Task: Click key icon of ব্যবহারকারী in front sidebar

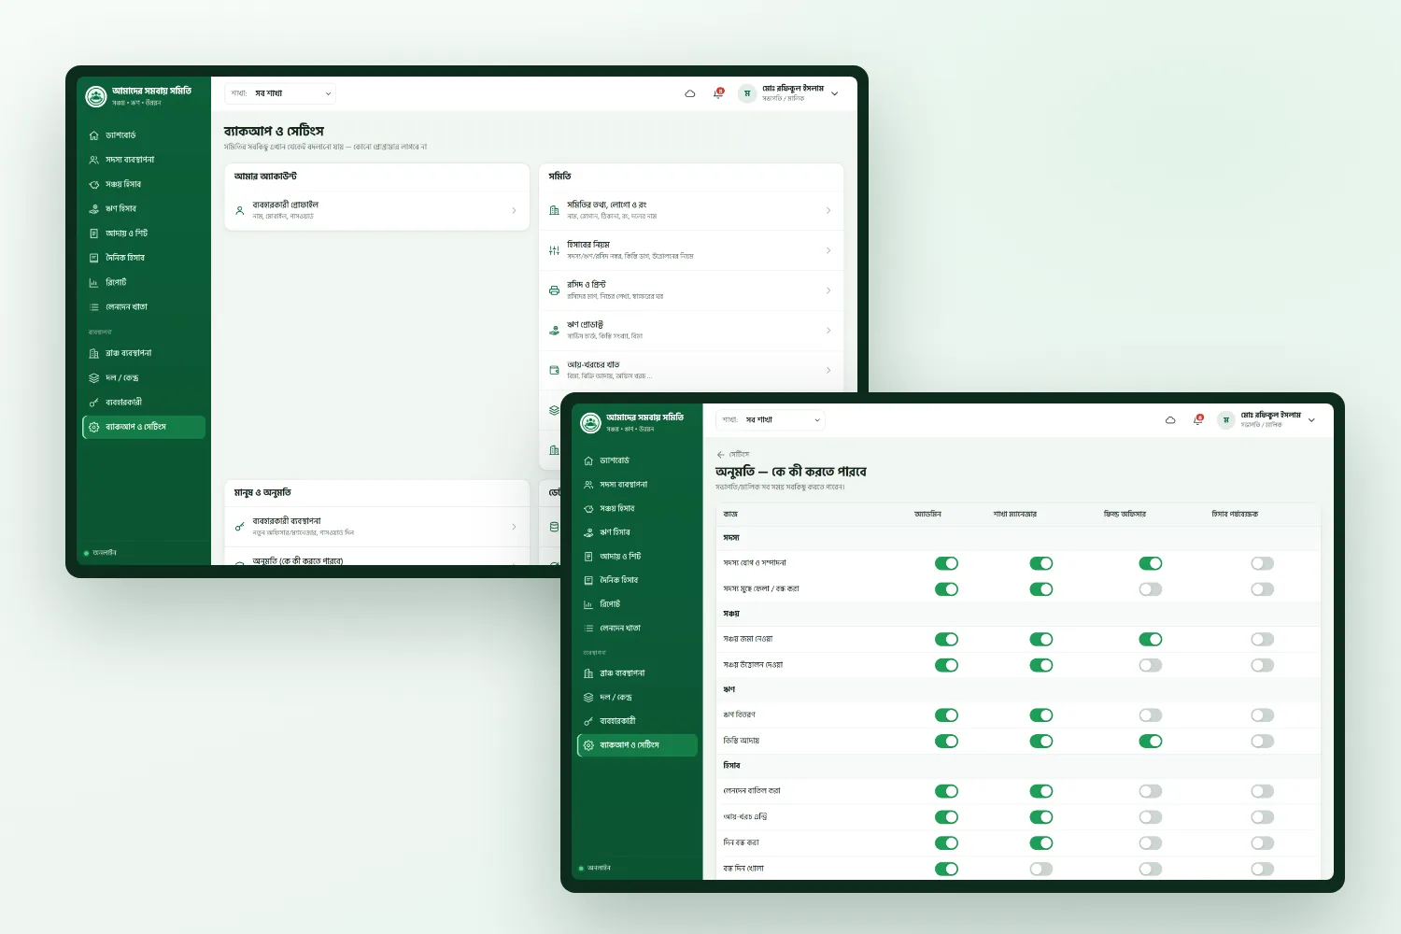Action: click(588, 721)
